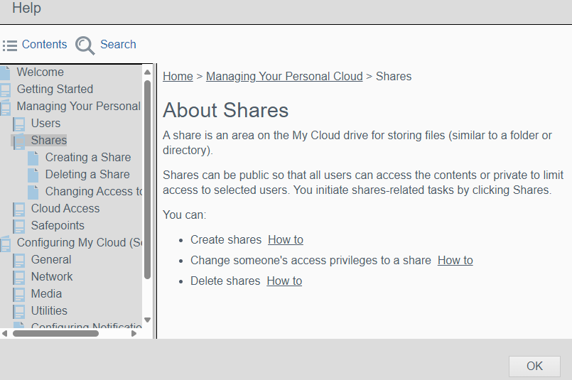This screenshot has height=380, width=572.
Task: Click the Welcome page icon
Action: click(6, 72)
